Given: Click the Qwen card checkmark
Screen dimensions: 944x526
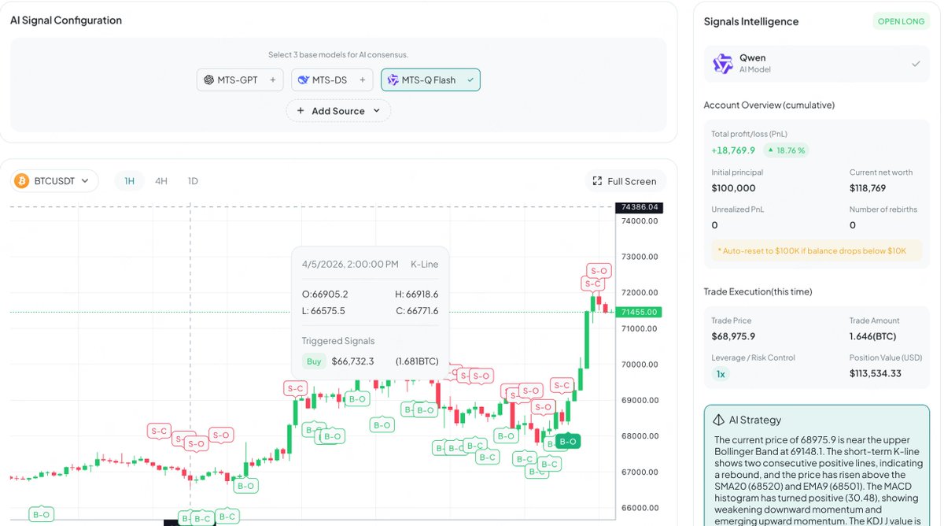Looking at the screenshot, I should click(916, 64).
